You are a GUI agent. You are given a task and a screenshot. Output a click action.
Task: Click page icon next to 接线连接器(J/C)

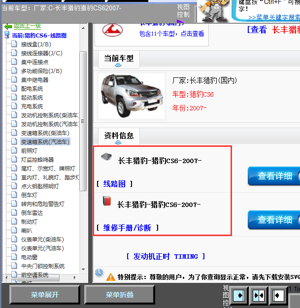click(x=14, y=53)
